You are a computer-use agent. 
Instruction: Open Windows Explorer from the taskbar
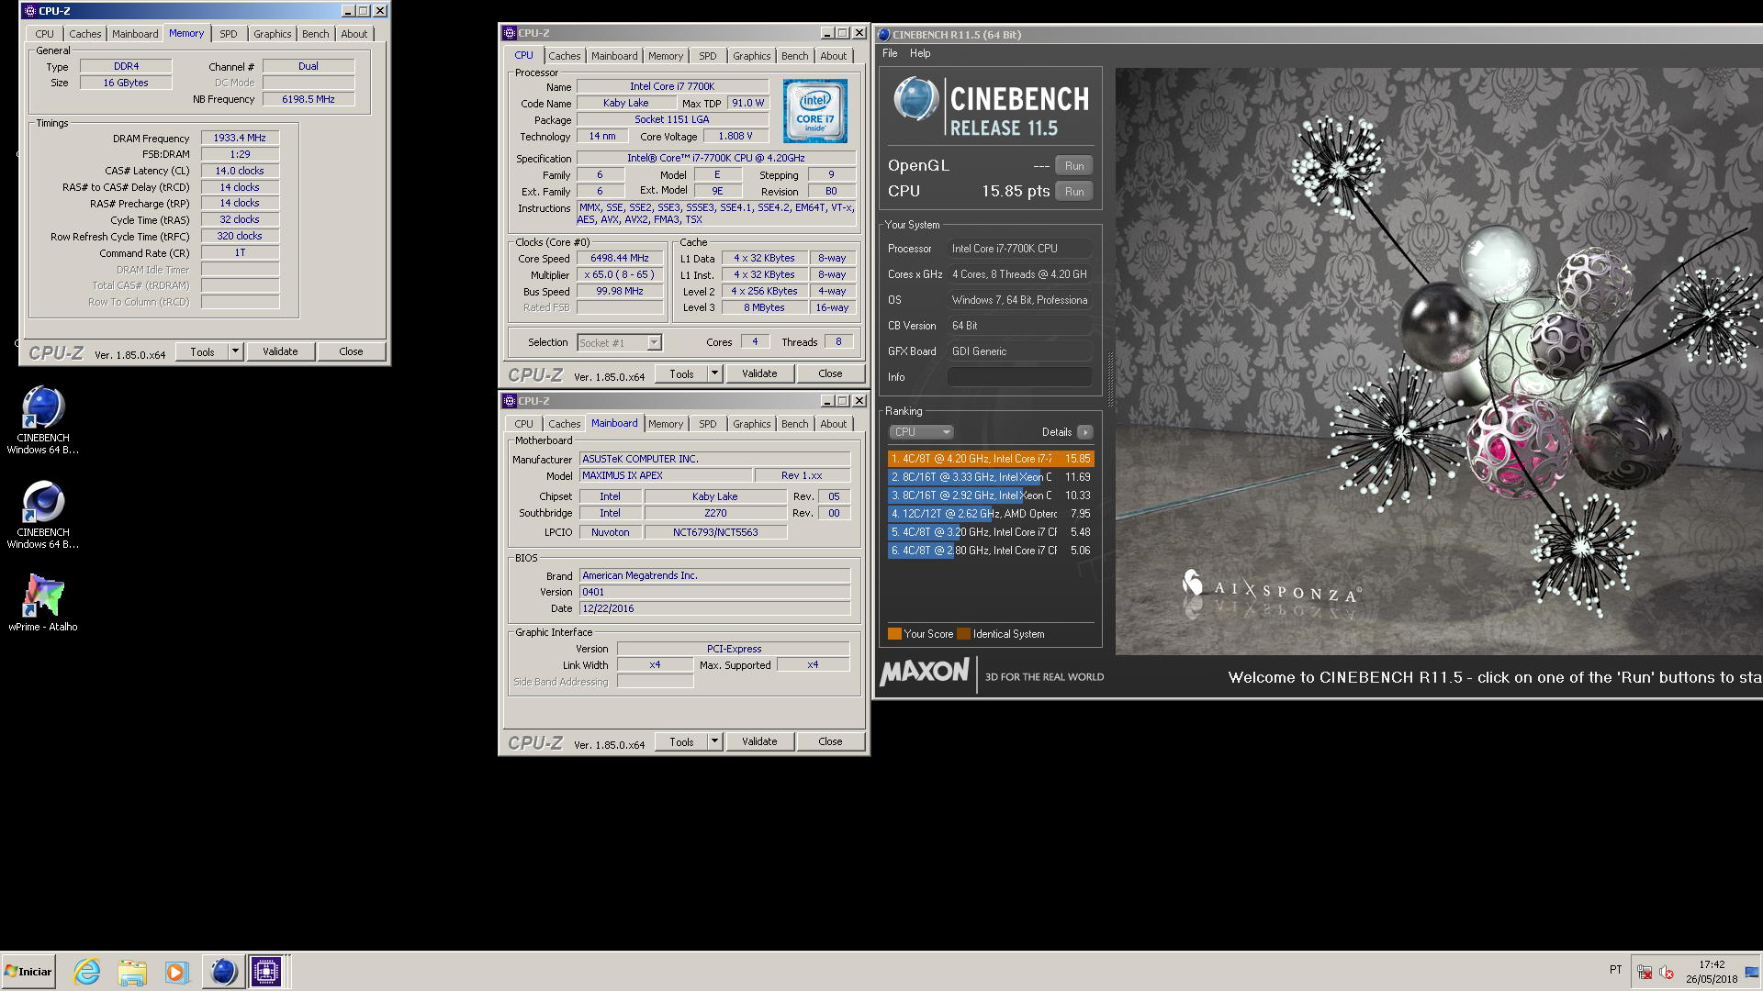click(x=131, y=972)
